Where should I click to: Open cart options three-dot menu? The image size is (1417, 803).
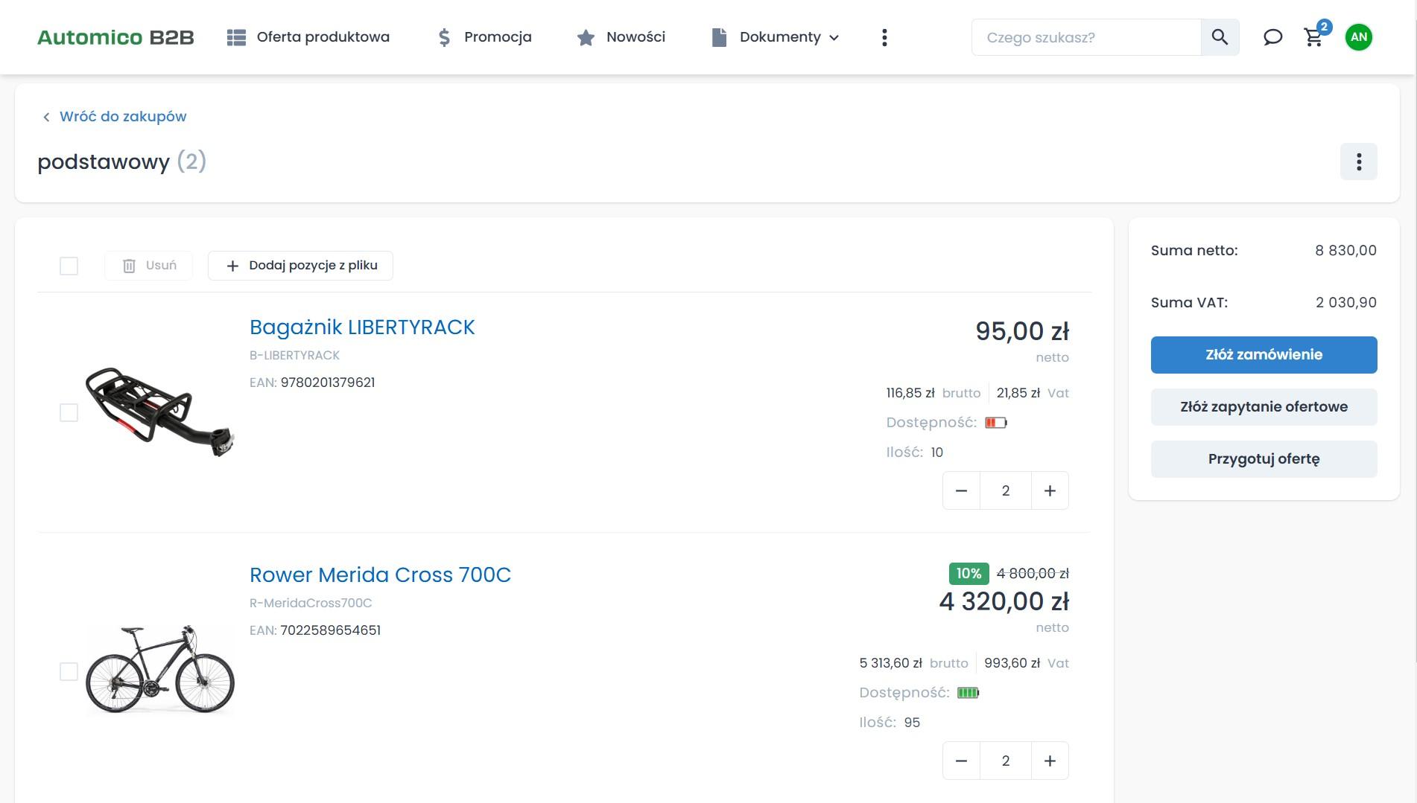(x=1358, y=161)
